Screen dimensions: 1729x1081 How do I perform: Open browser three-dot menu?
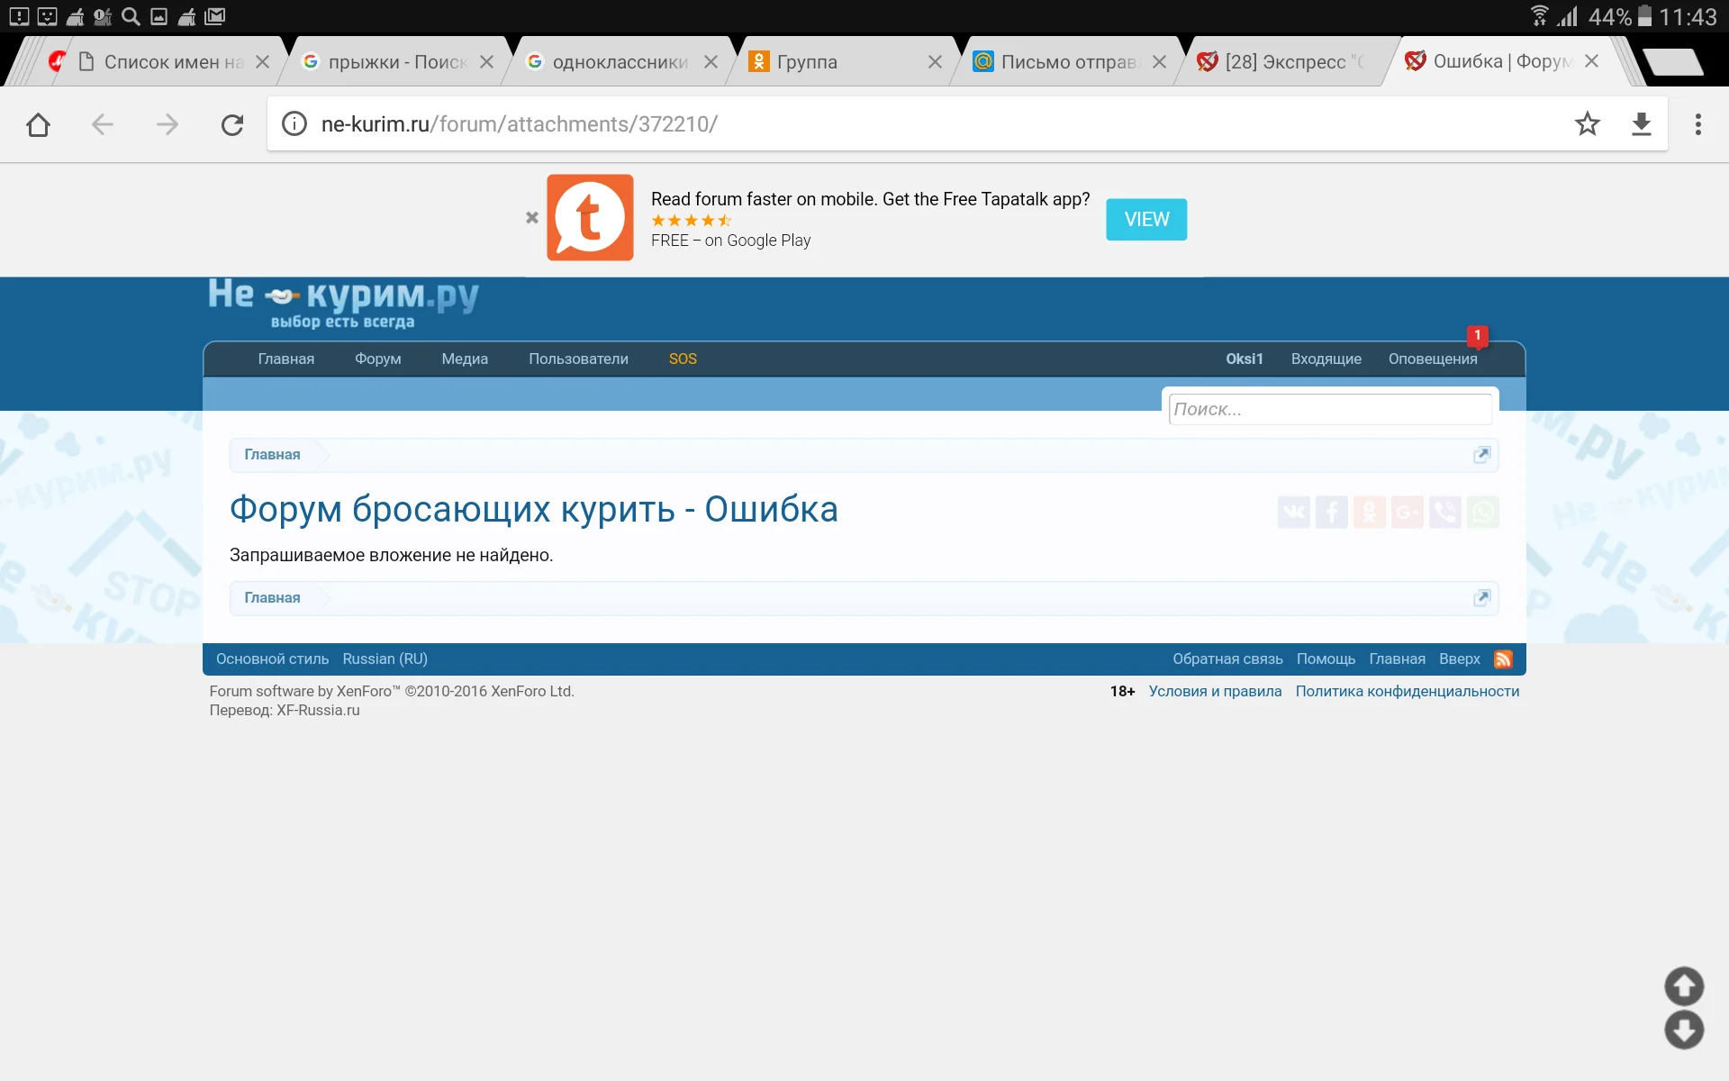coord(1697,124)
